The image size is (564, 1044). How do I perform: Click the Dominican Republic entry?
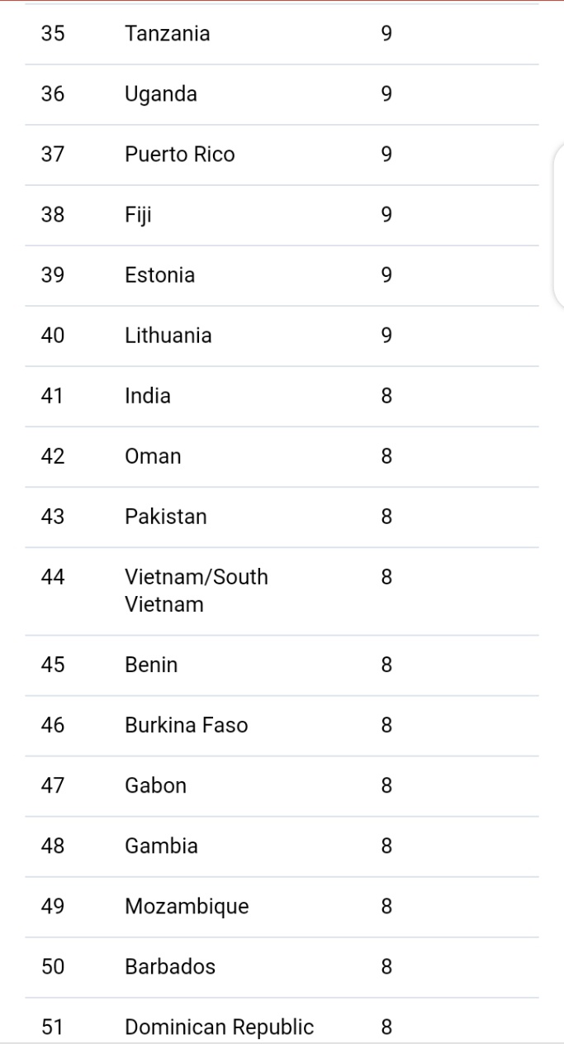point(220,1027)
